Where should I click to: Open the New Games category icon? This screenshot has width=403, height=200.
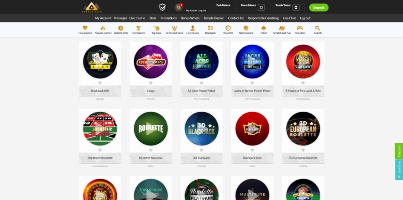click(x=85, y=28)
